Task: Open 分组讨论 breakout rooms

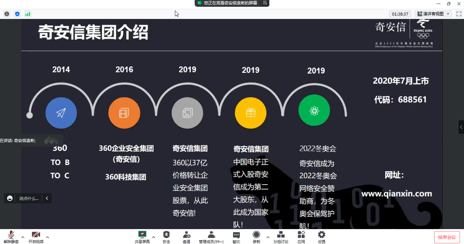Action: coord(281,237)
